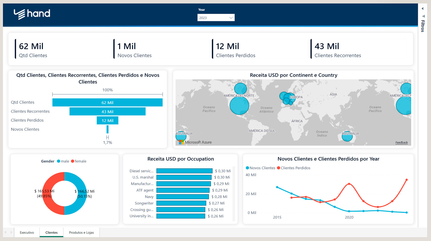The height and width of the screenshot is (241, 431).
Task: Toggle female legend item in Gender chart
Action: point(79,161)
